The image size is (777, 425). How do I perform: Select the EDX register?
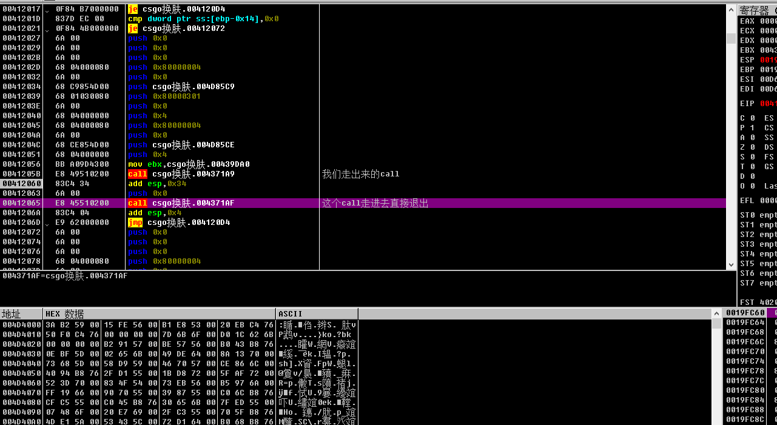758,41
